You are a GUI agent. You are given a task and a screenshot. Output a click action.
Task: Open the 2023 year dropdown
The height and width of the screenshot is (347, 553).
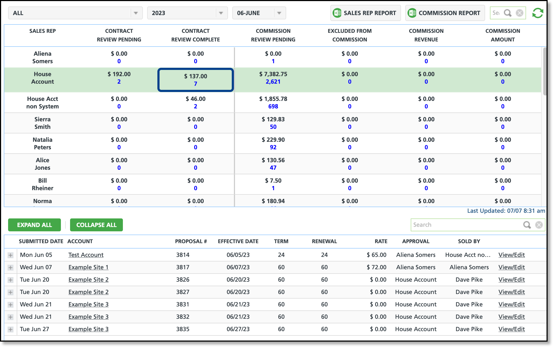click(221, 13)
